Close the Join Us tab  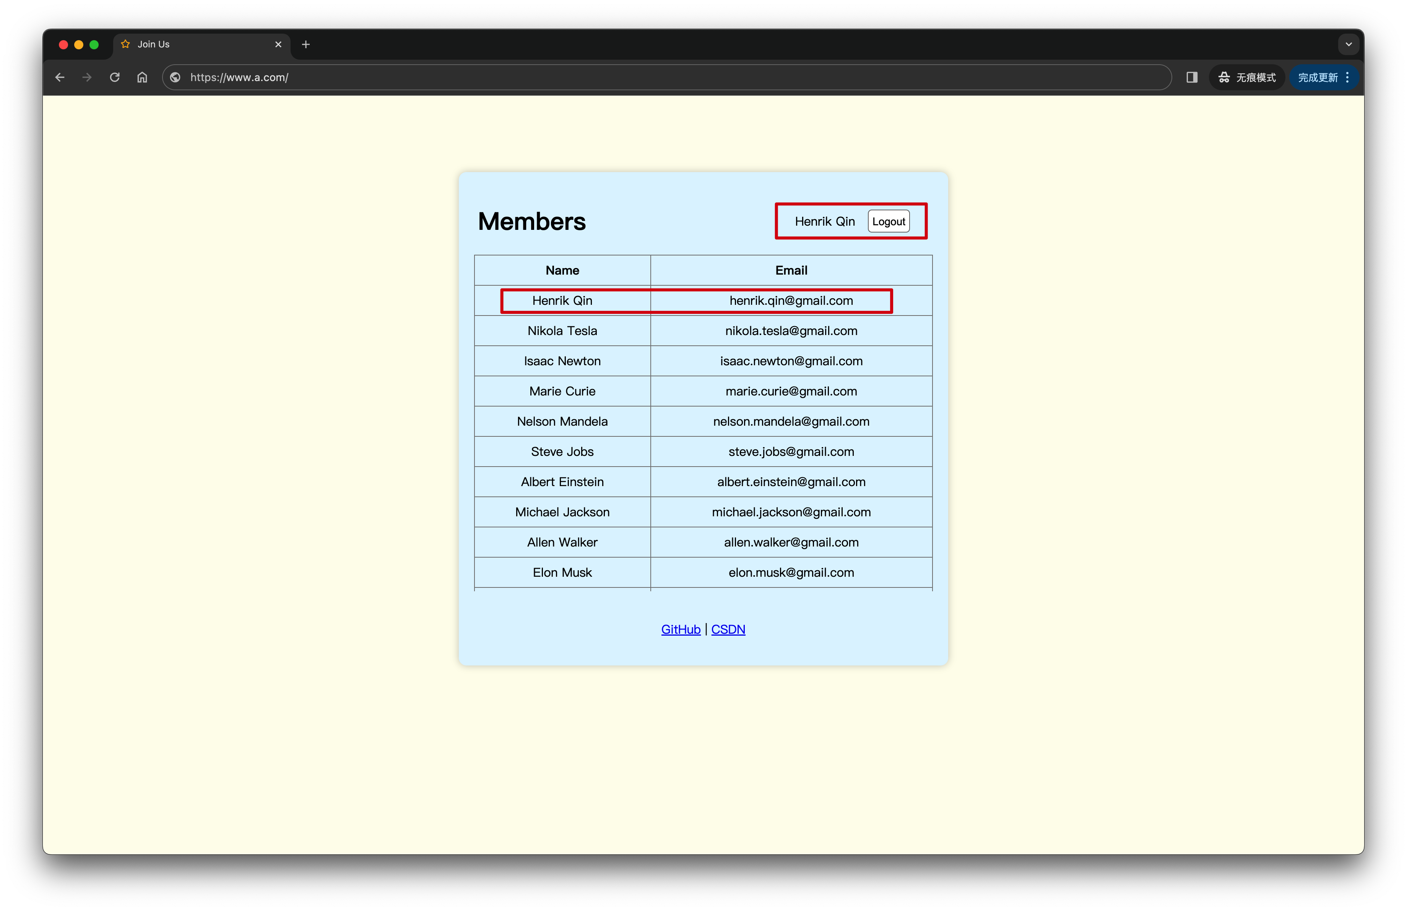[x=278, y=44]
